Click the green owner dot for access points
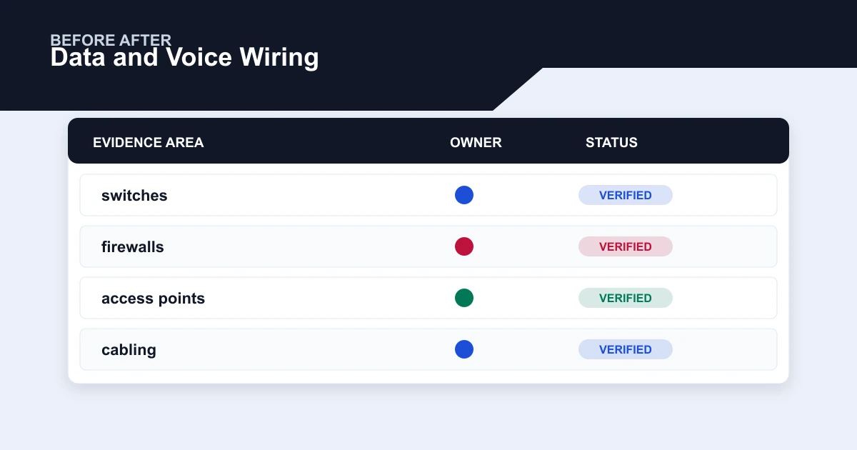The width and height of the screenshot is (857, 450). 464,298
